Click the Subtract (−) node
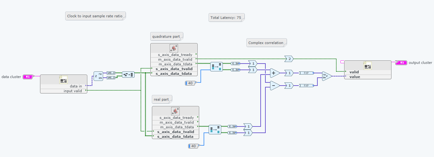This screenshot has width=434, height=157. [x=275, y=85]
